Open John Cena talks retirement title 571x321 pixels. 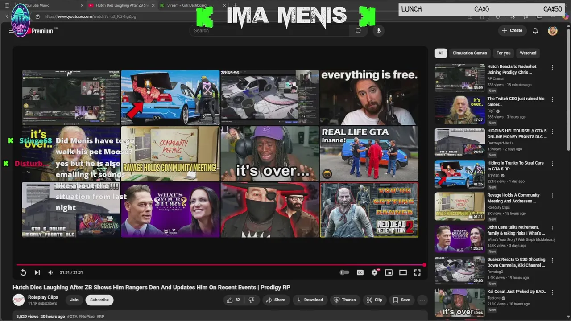pos(516,230)
